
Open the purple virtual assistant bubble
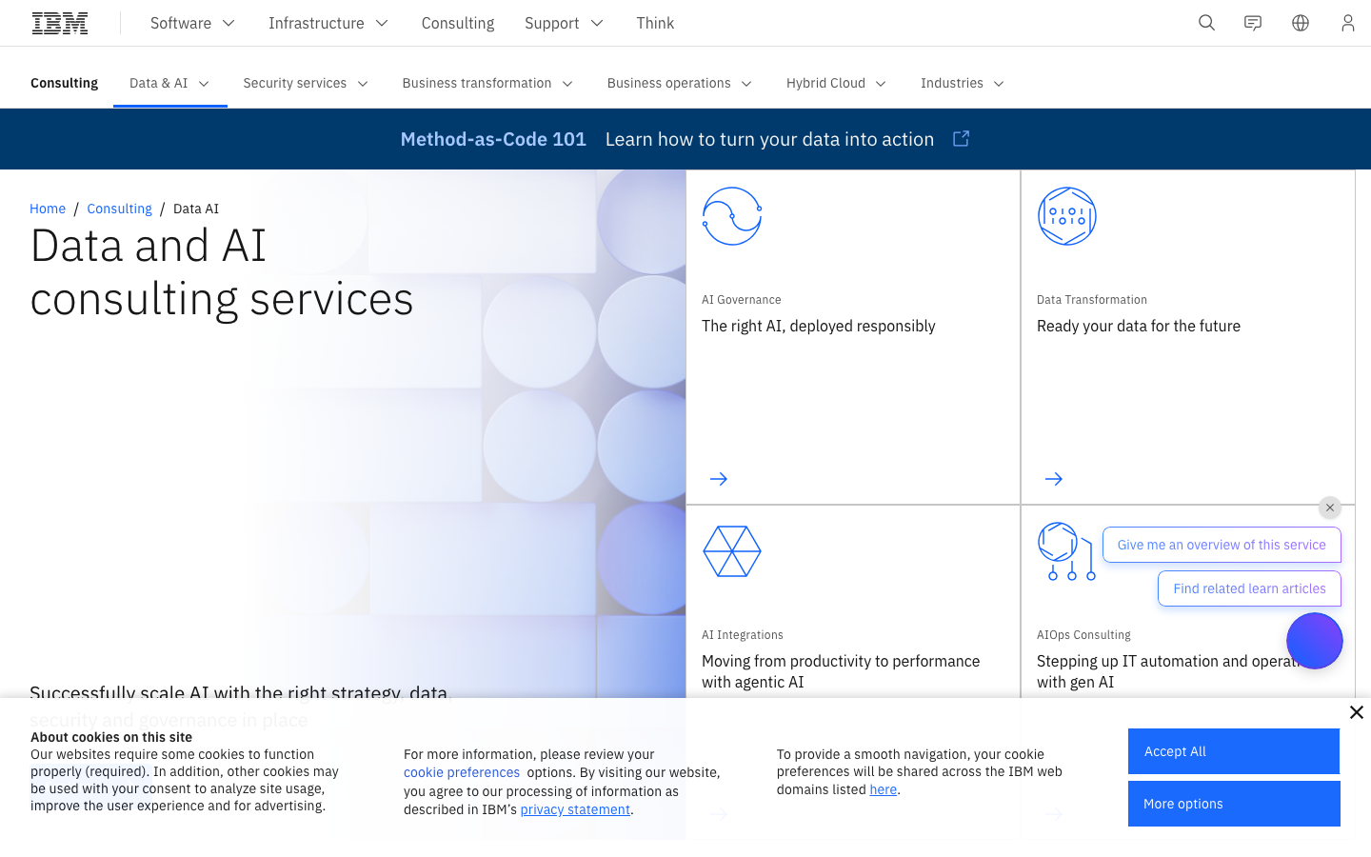pos(1315,641)
